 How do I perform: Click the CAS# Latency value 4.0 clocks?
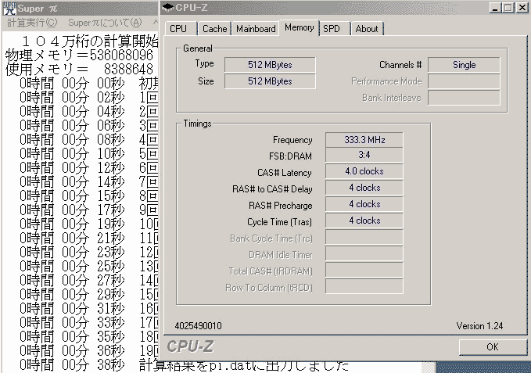pyautogui.click(x=364, y=171)
